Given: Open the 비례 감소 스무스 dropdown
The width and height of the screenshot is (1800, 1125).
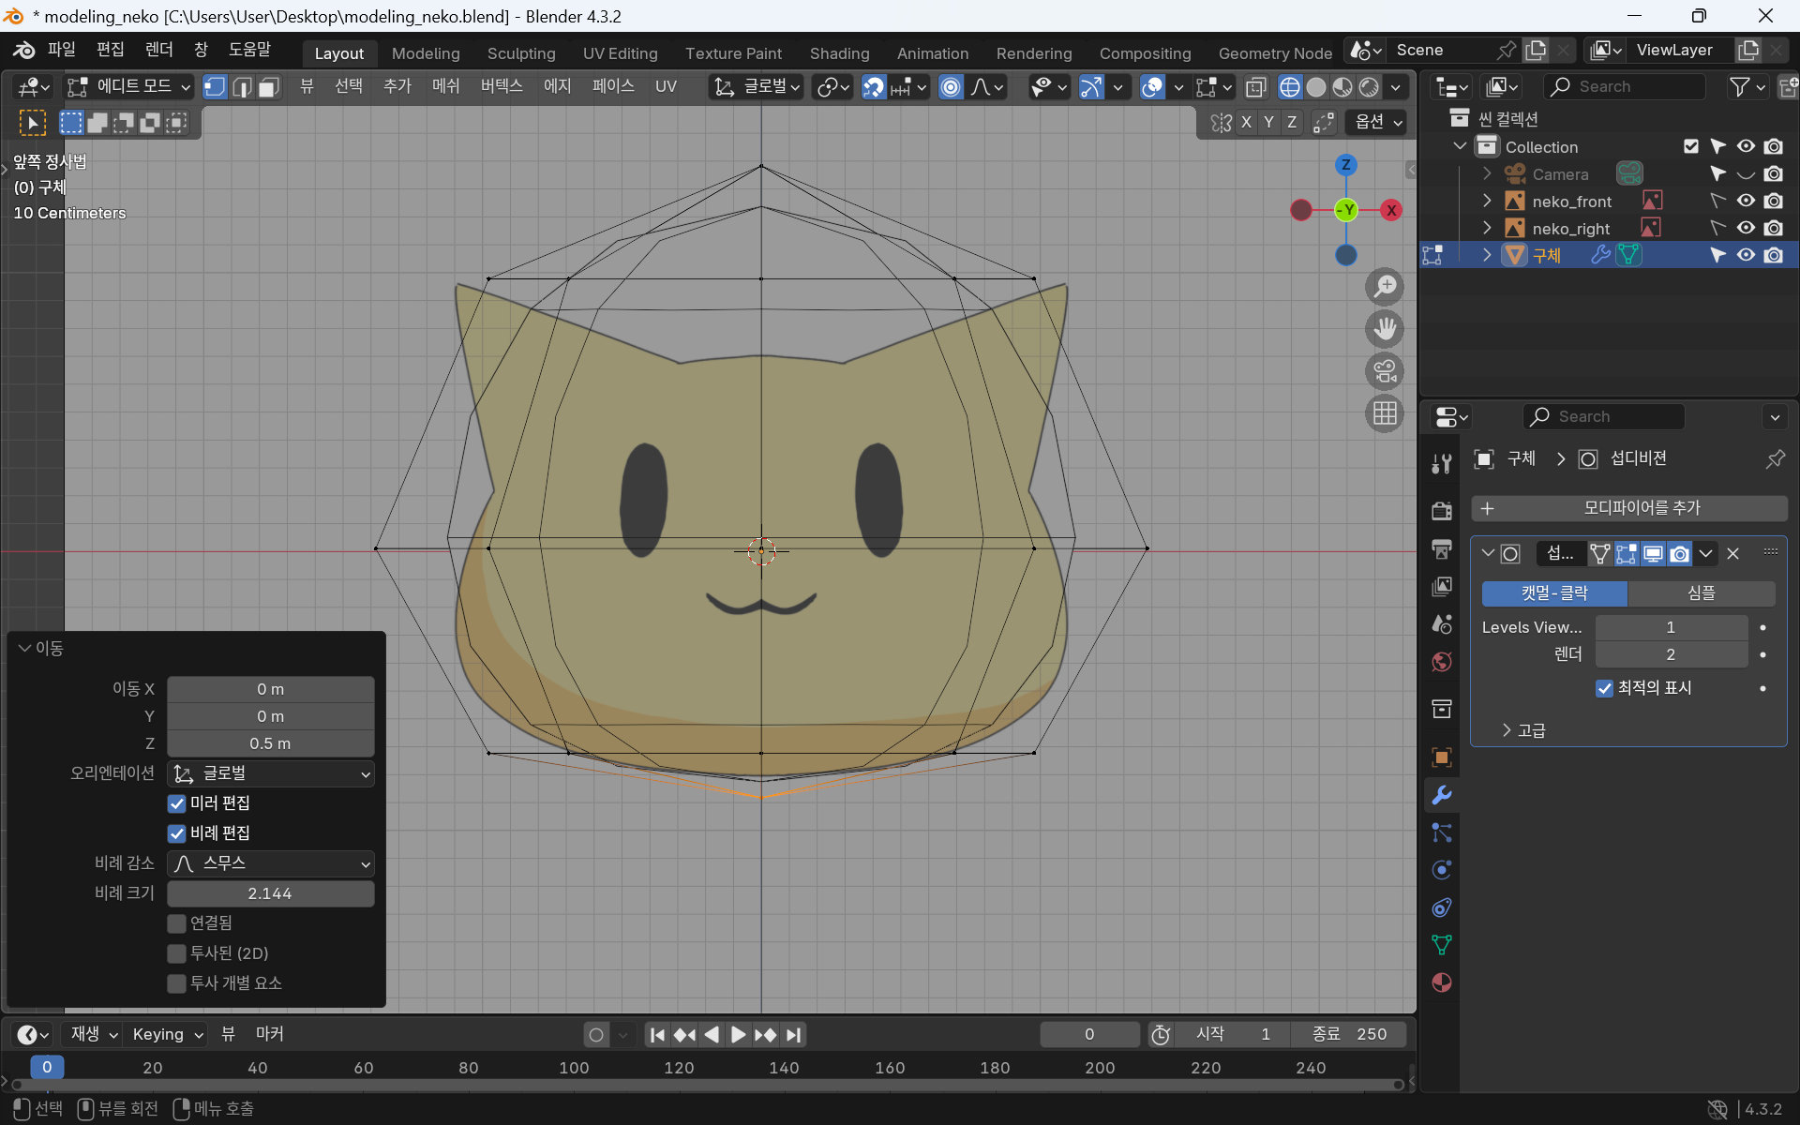Looking at the screenshot, I should coord(271,863).
